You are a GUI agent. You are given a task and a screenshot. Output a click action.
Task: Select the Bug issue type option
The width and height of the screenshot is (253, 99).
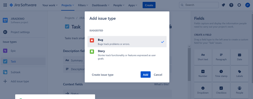127,42
